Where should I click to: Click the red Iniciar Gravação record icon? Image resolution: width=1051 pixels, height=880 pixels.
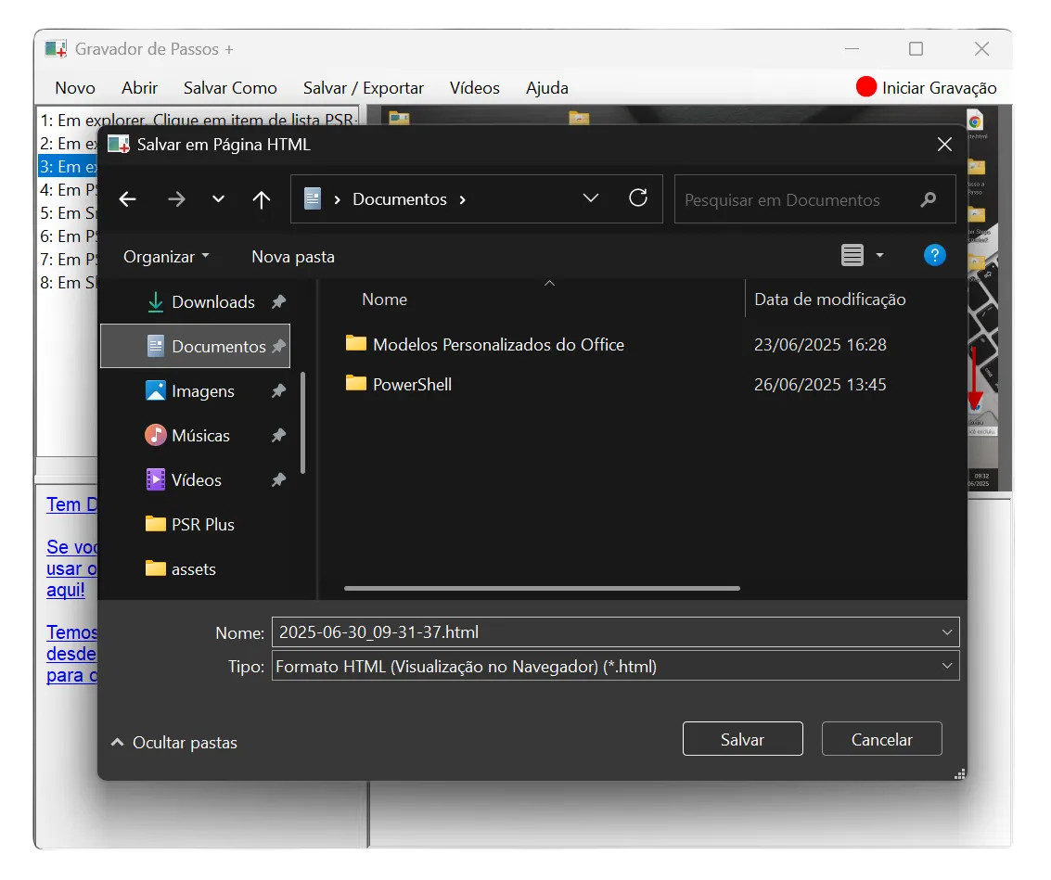click(x=865, y=87)
